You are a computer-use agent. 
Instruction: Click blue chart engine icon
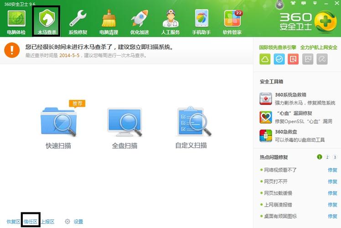pyautogui.click(x=279, y=59)
